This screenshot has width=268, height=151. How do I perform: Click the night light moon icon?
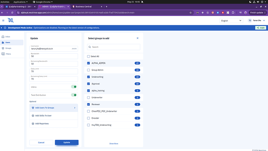(250, 2)
